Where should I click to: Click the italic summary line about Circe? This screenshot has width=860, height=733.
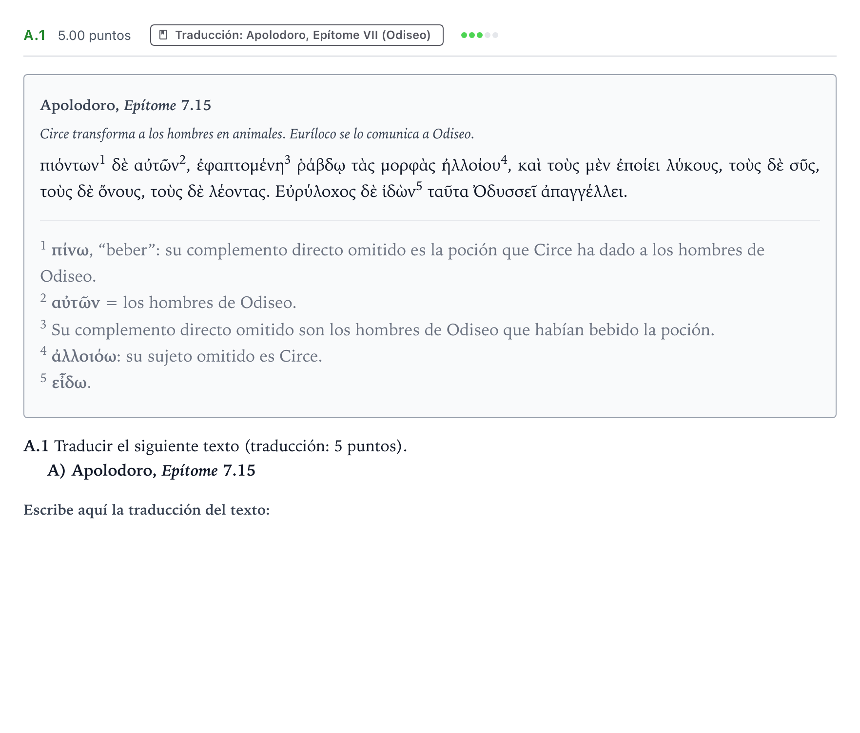point(257,134)
